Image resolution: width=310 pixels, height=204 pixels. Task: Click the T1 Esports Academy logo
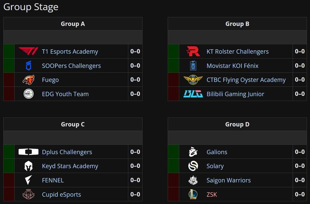[x=28, y=51]
